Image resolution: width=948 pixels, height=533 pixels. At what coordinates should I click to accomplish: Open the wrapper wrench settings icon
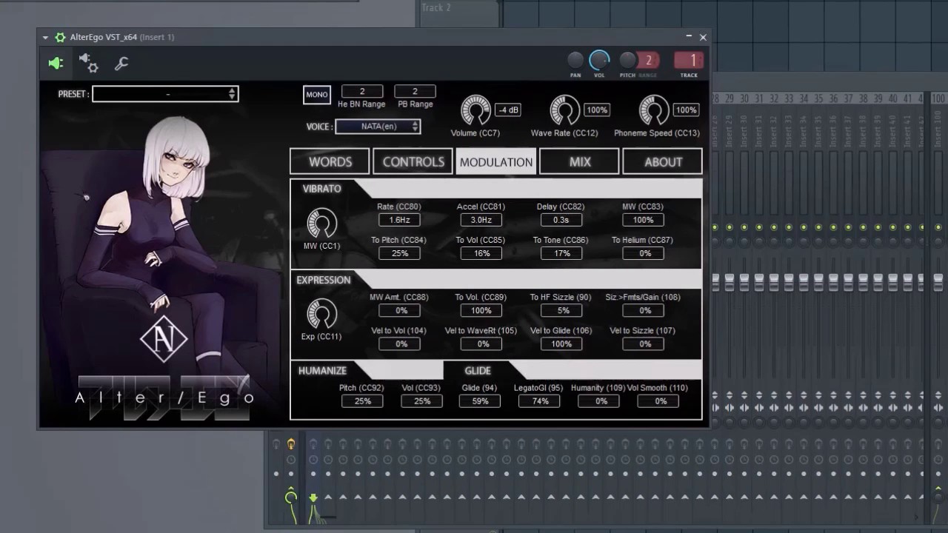(x=121, y=64)
